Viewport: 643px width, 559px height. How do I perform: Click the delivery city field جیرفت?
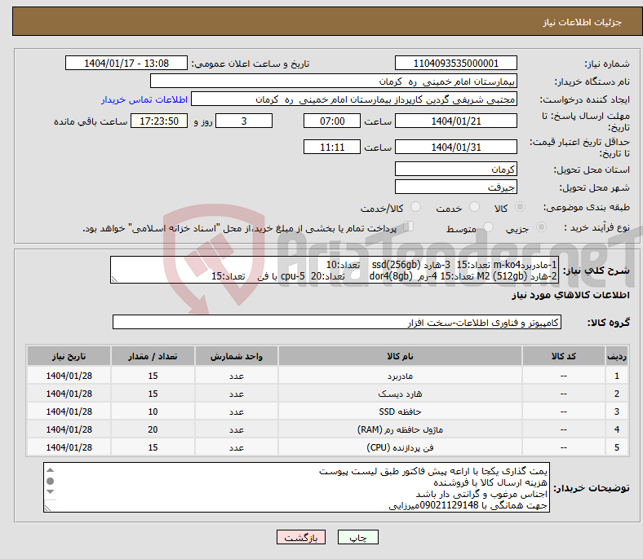(455, 187)
